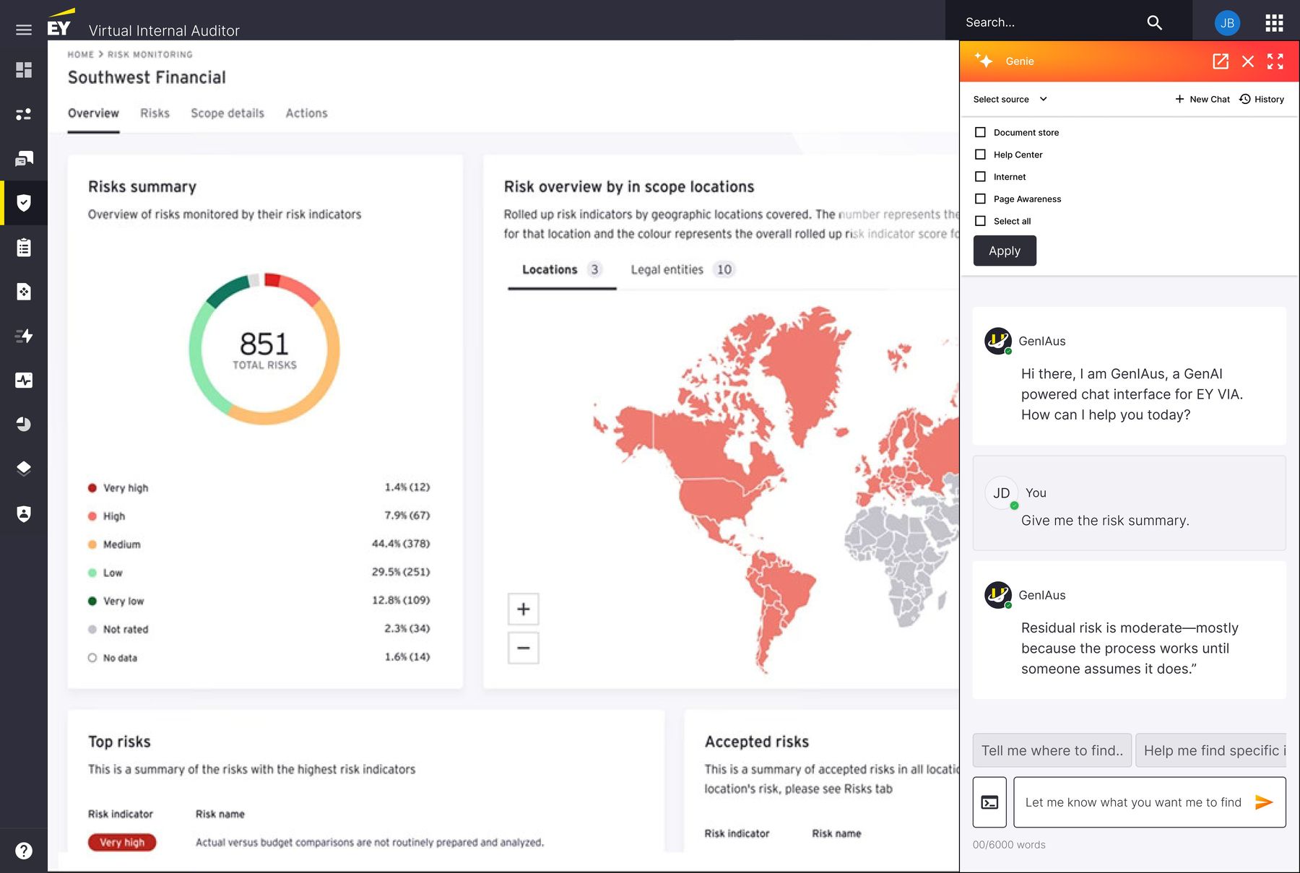Click the 'No data' legend label
The width and height of the screenshot is (1300, 873).
click(x=120, y=658)
